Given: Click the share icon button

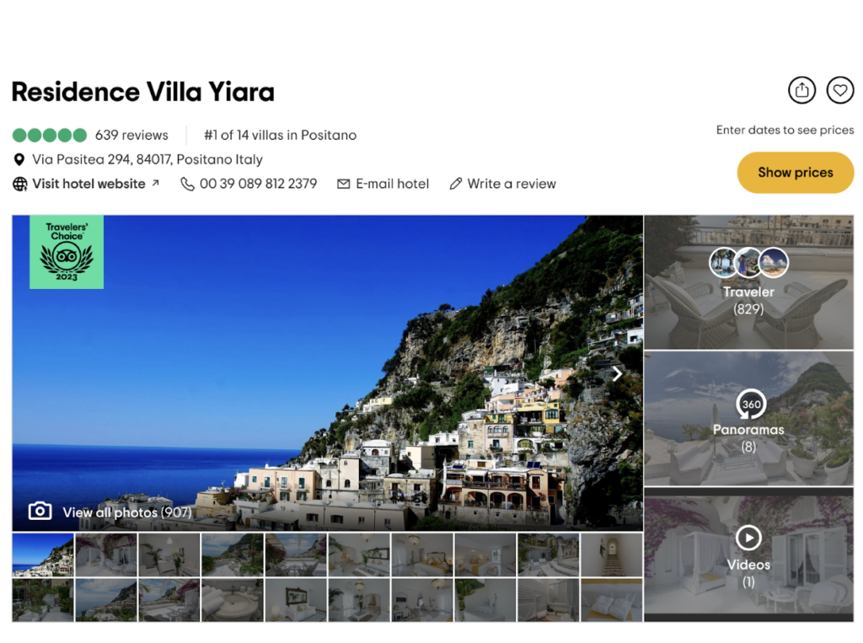Looking at the screenshot, I should point(801,89).
